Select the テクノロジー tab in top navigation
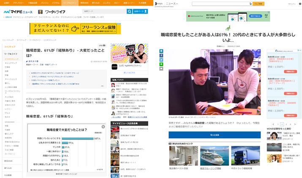Viewport: 302px width, 178px height. tap(18, 2)
